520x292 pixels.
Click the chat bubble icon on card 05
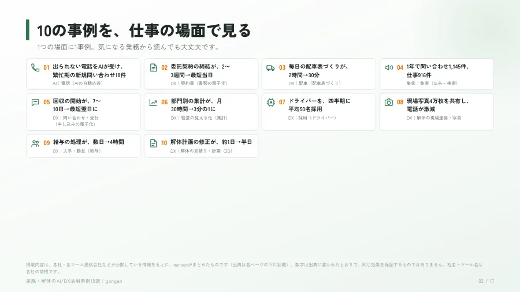point(35,102)
